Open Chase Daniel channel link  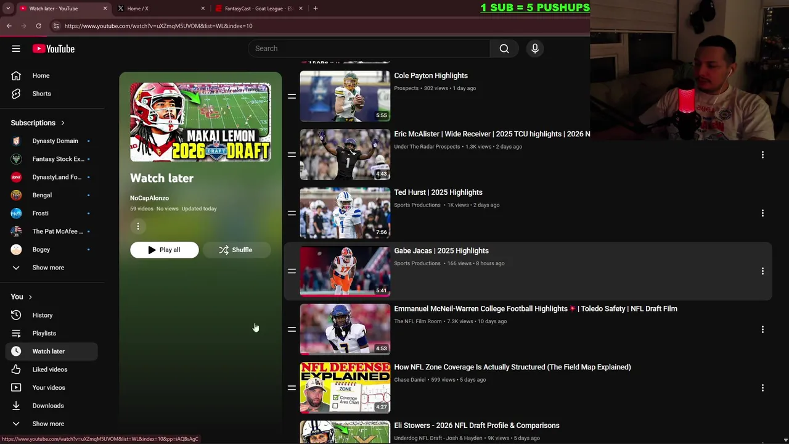(x=410, y=380)
